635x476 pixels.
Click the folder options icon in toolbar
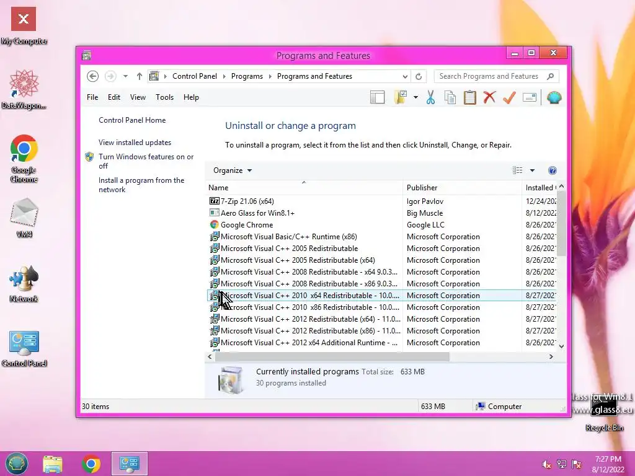click(x=400, y=97)
